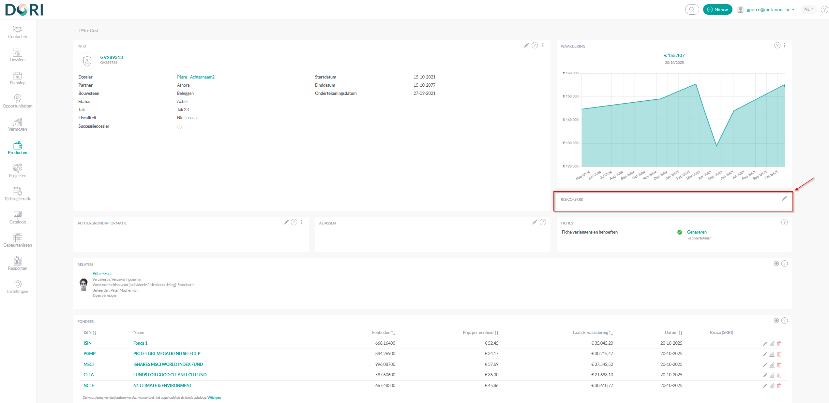
Task: Open the NL language dropdown
Action: (808, 9)
